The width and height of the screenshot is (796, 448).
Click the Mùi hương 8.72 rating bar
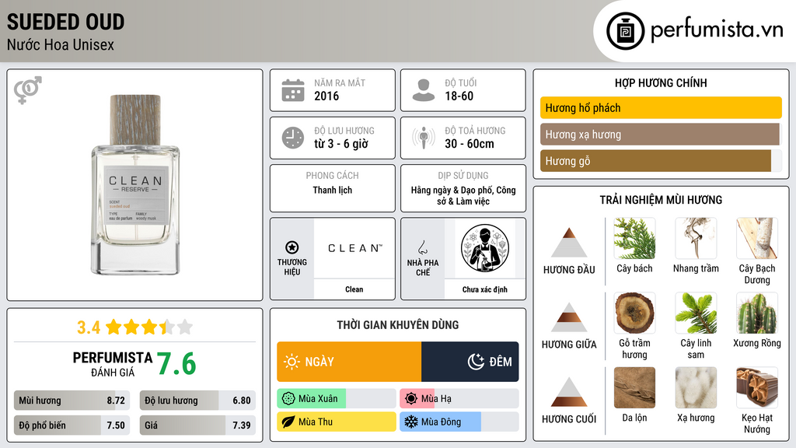point(72,401)
